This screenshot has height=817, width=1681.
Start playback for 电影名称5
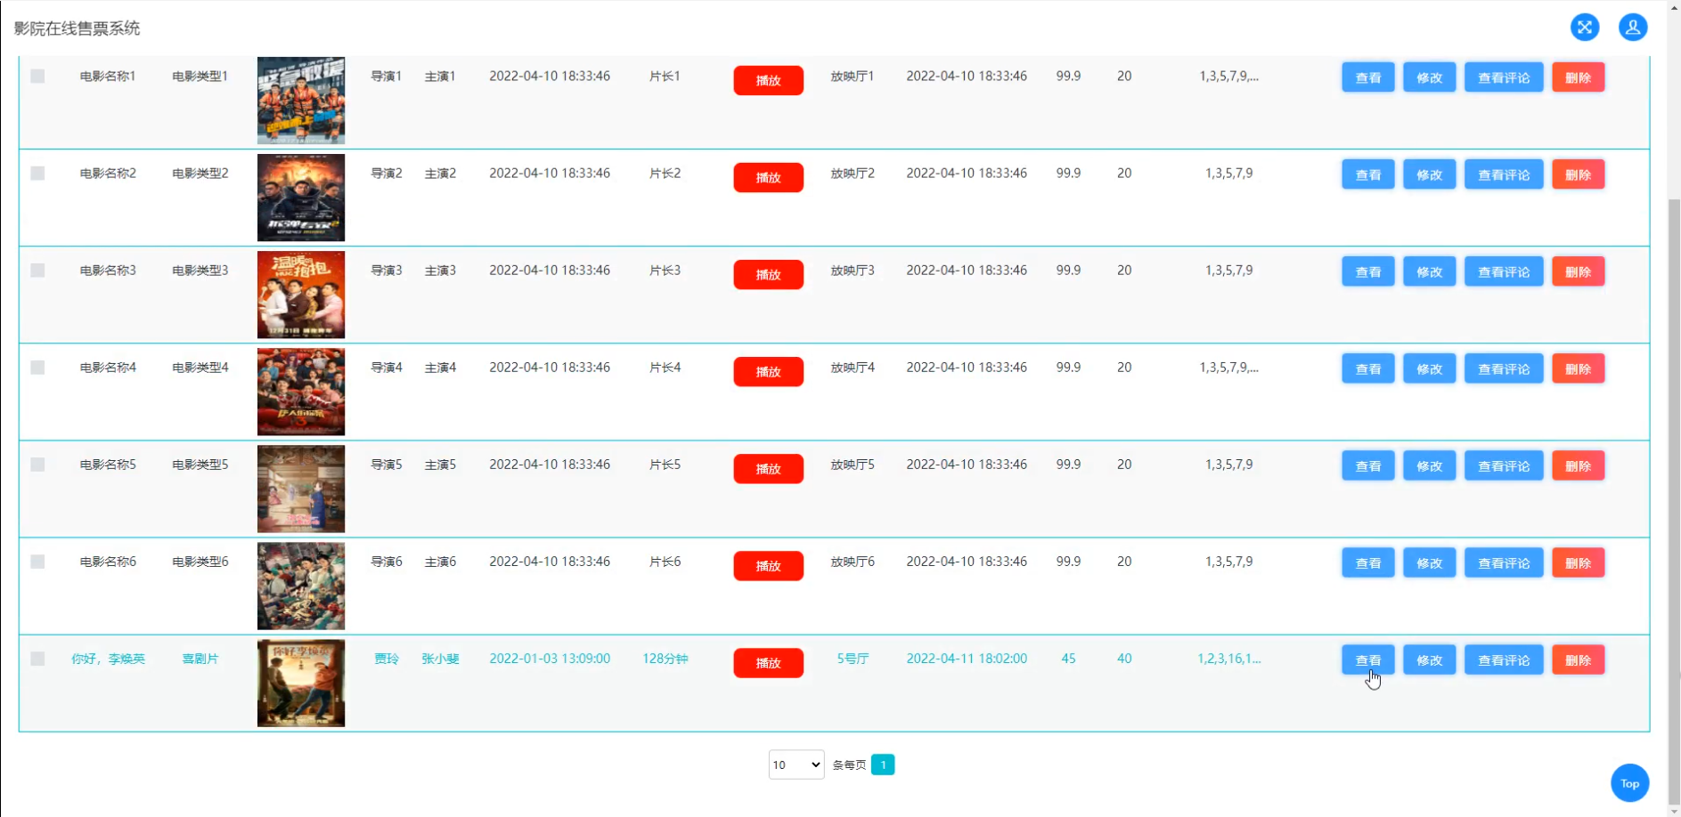pyautogui.click(x=768, y=468)
